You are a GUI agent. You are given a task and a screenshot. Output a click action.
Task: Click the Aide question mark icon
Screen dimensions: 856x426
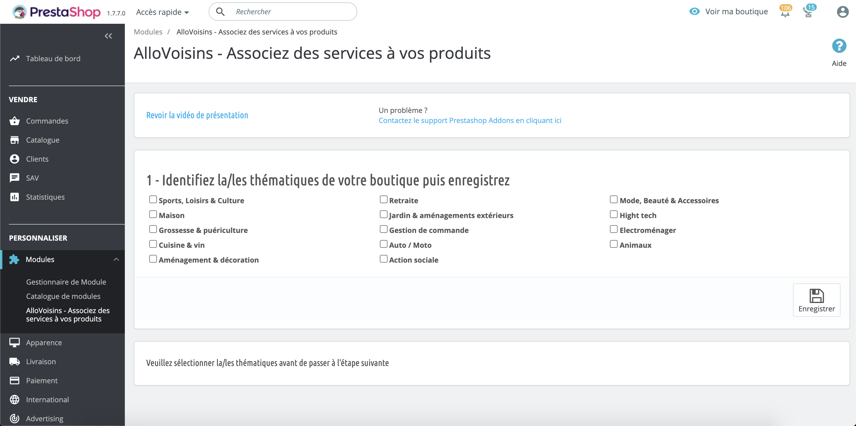point(839,46)
